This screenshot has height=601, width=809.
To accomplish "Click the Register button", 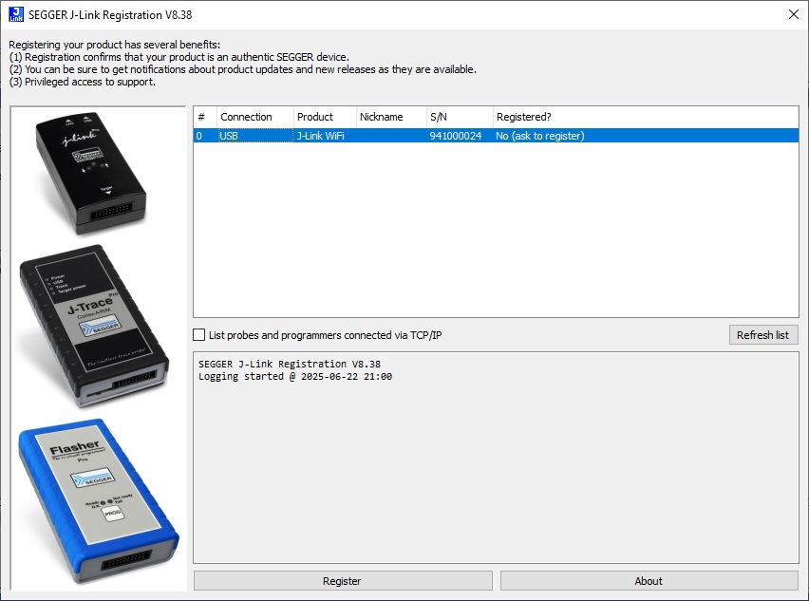I will (343, 581).
